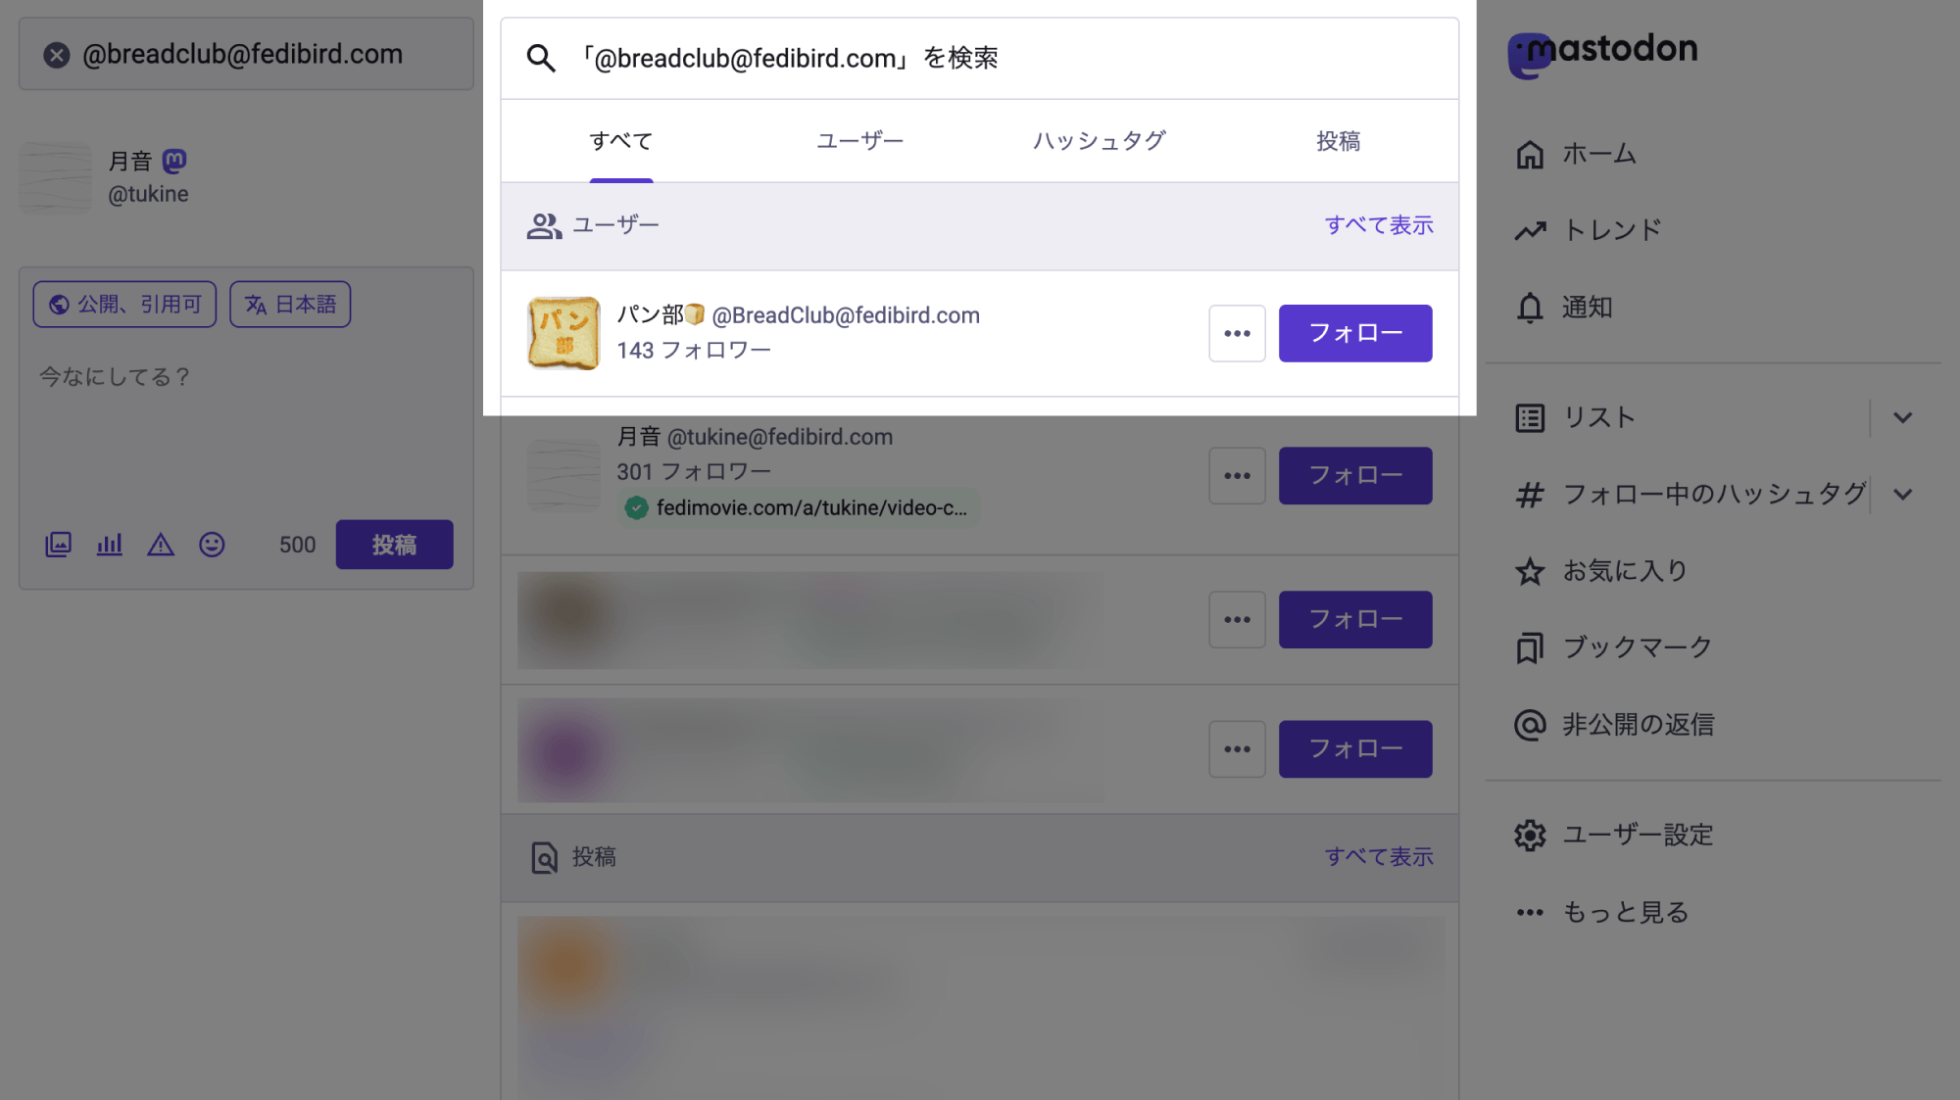Switch to the すべて tab
Image resolution: width=1960 pixels, height=1100 pixels.
click(621, 141)
